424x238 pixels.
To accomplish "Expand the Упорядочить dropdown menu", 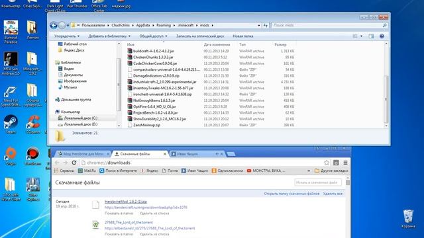I will (x=67, y=36).
